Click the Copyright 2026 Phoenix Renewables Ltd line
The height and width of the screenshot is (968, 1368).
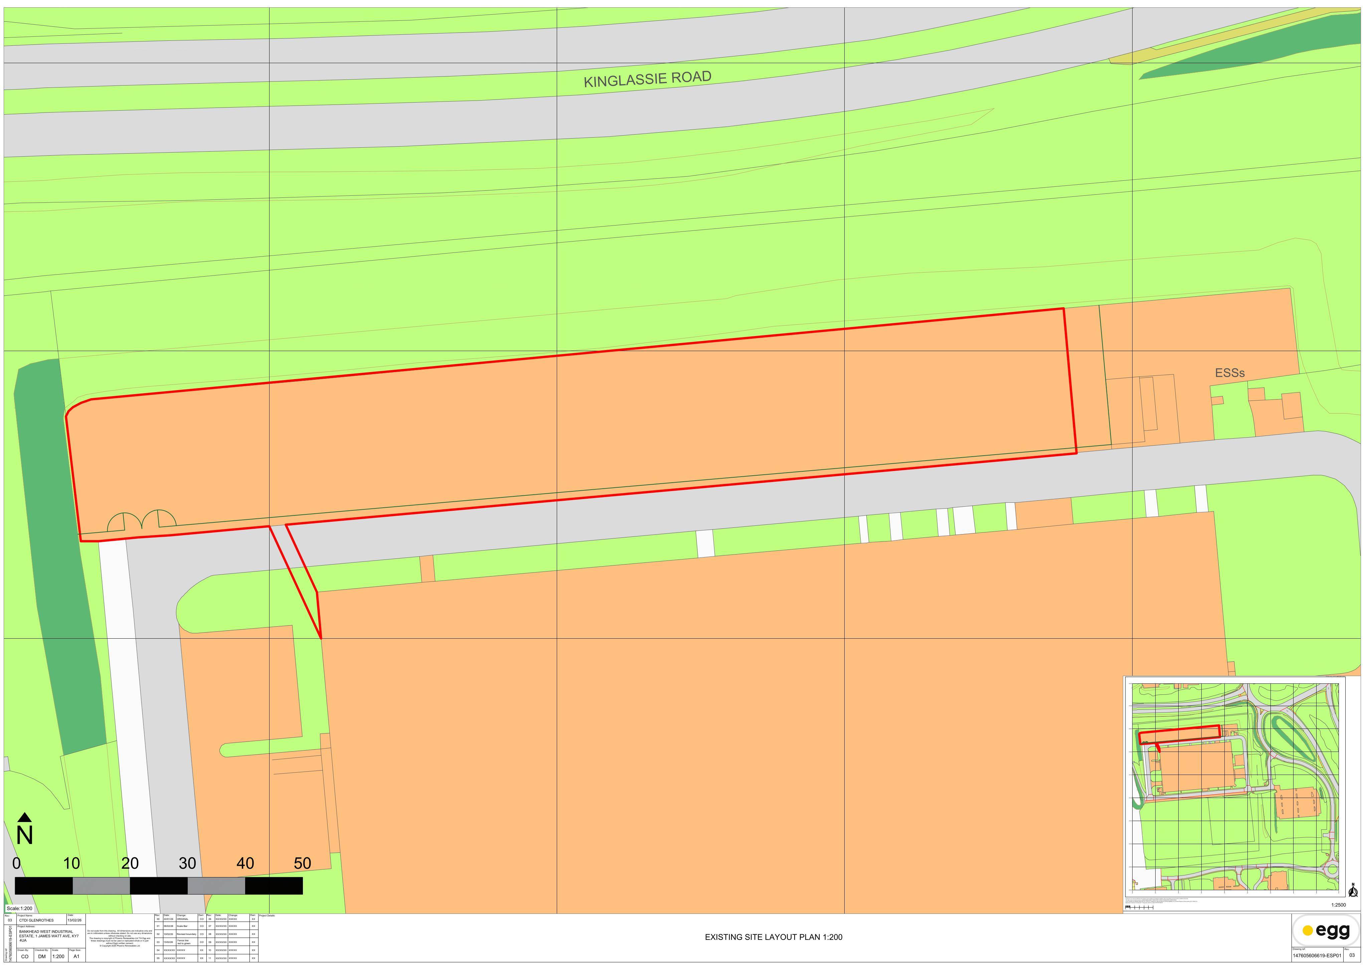120,946
